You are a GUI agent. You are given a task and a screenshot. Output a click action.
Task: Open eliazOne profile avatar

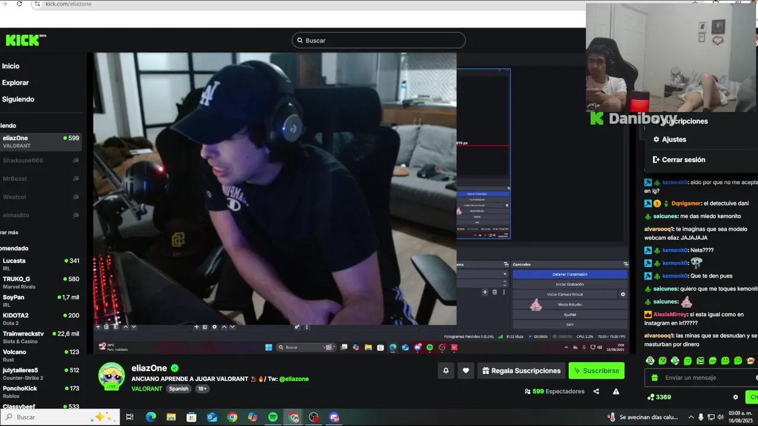pyautogui.click(x=111, y=376)
